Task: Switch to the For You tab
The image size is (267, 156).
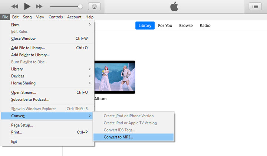Action: [165, 26]
